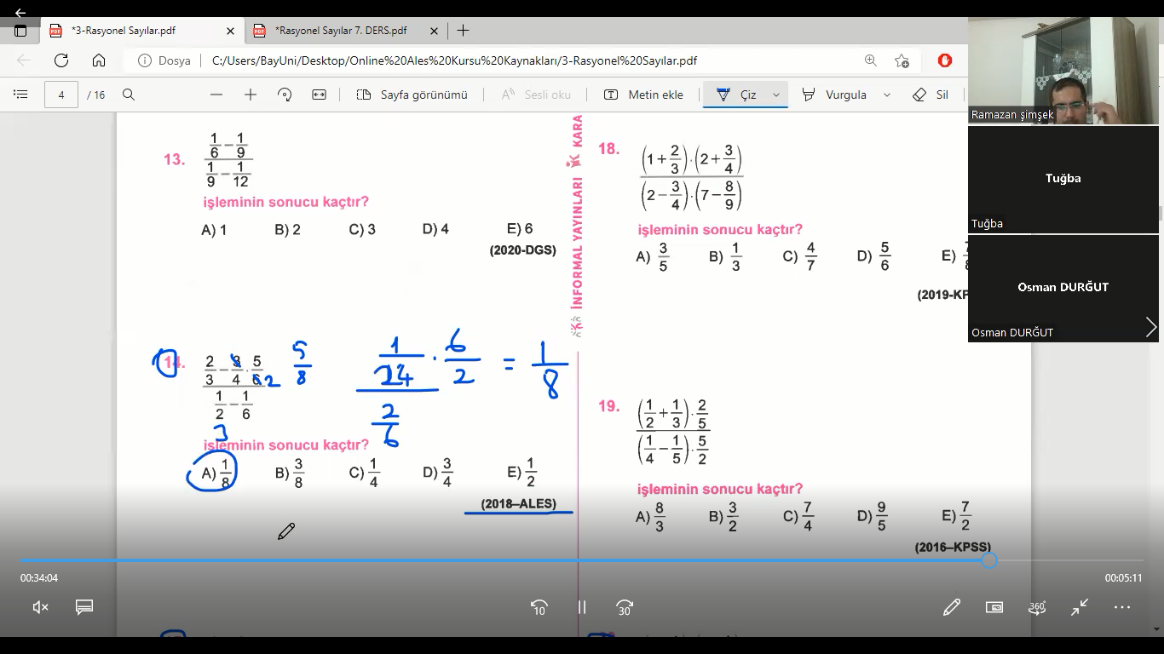Click the red extension icon in browser toolbar
1164x654 pixels.
[944, 60]
